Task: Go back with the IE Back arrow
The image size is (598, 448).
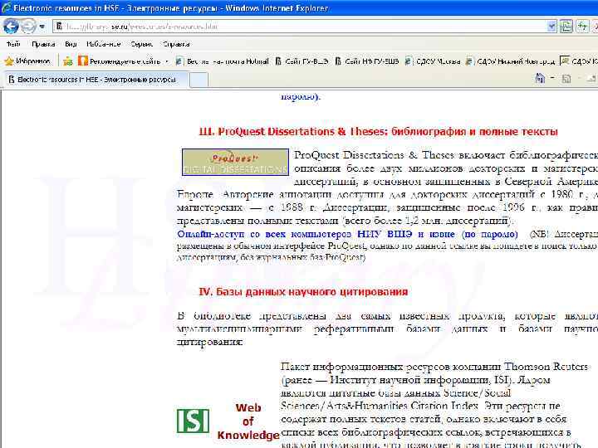Action: (x=11, y=27)
